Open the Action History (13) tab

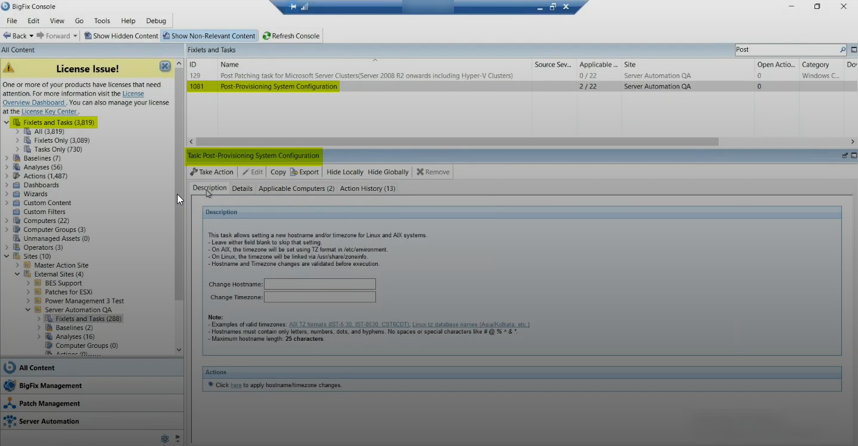[x=368, y=189]
